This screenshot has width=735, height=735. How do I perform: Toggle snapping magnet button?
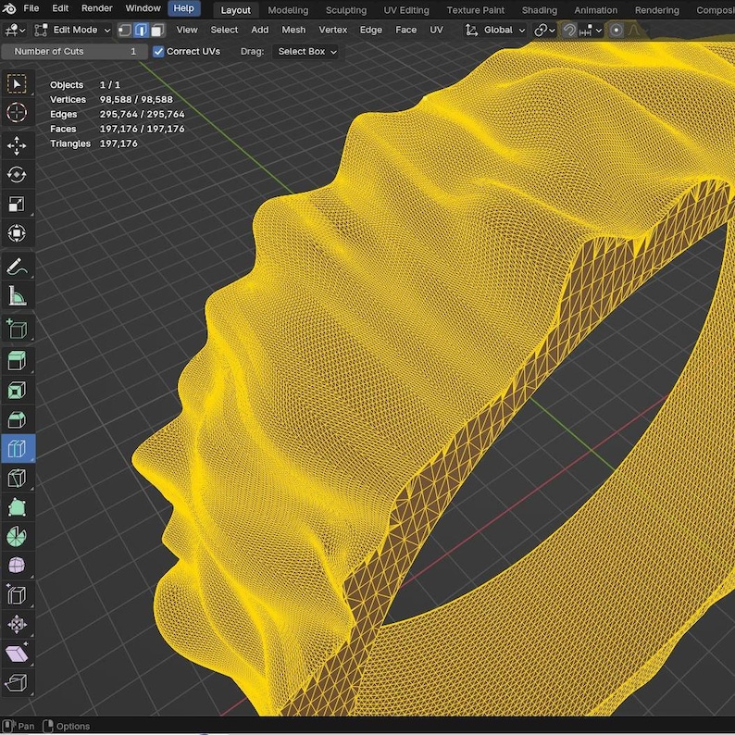(x=569, y=31)
